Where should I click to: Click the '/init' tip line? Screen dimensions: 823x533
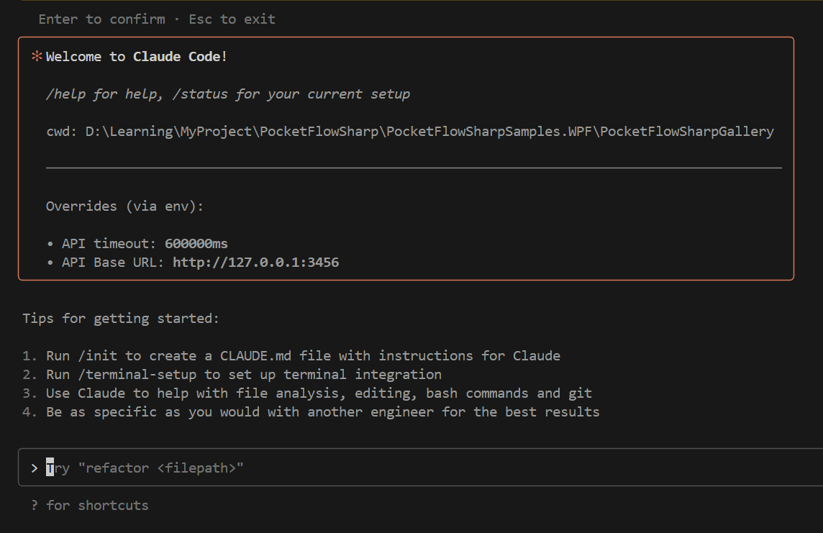tap(302, 356)
